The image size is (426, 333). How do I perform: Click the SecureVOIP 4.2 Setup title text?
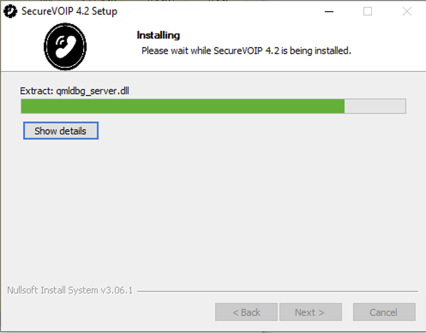[69, 12]
